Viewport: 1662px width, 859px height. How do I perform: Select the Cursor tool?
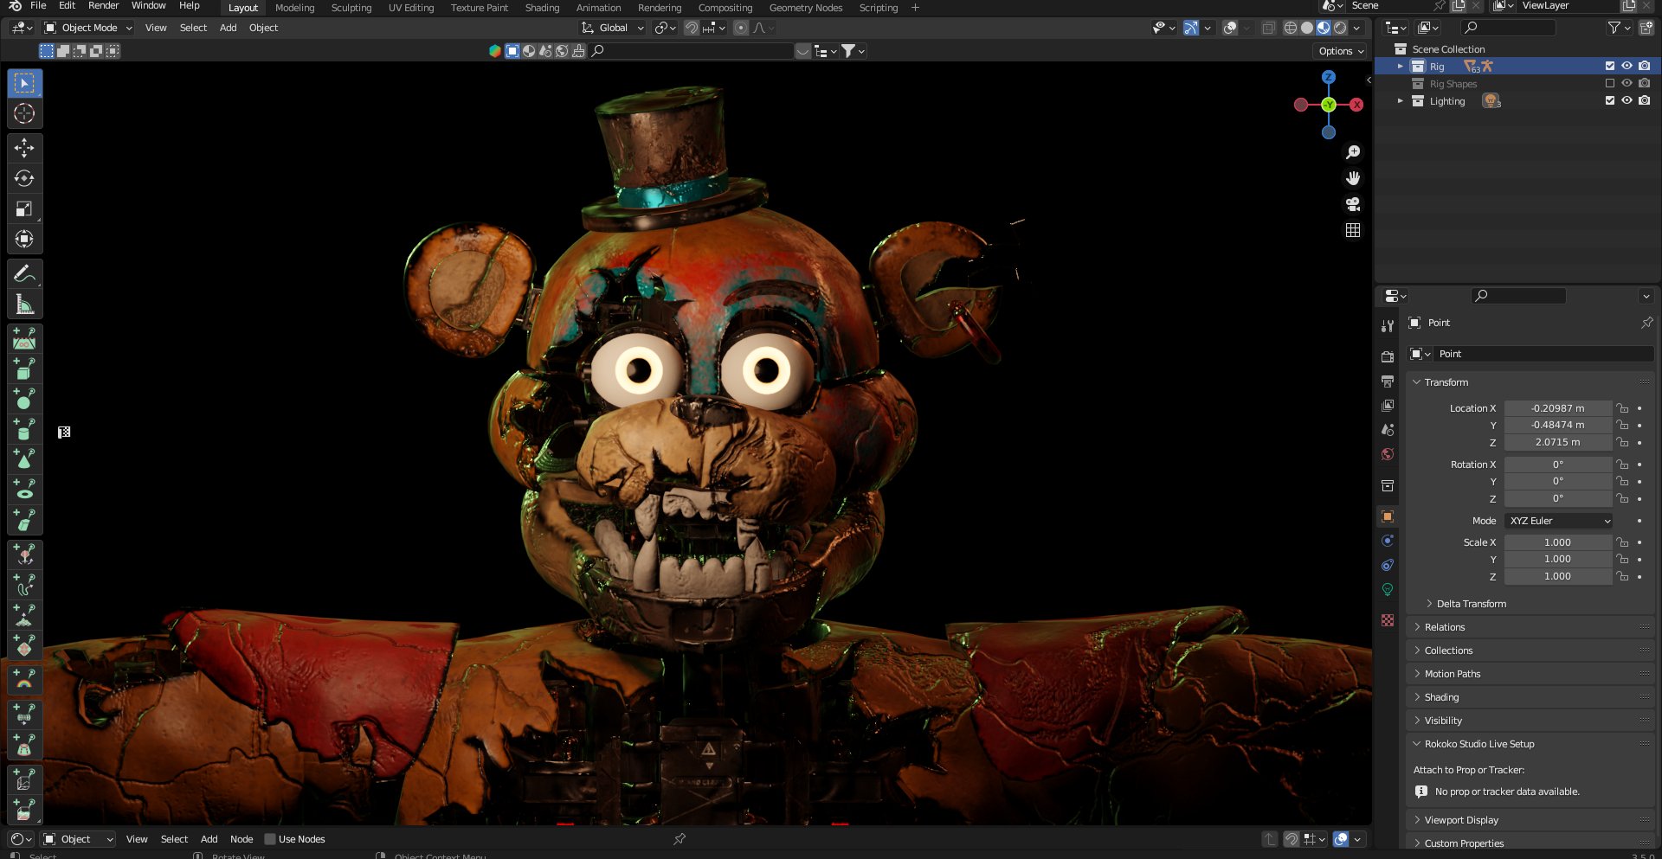tap(24, 113)
